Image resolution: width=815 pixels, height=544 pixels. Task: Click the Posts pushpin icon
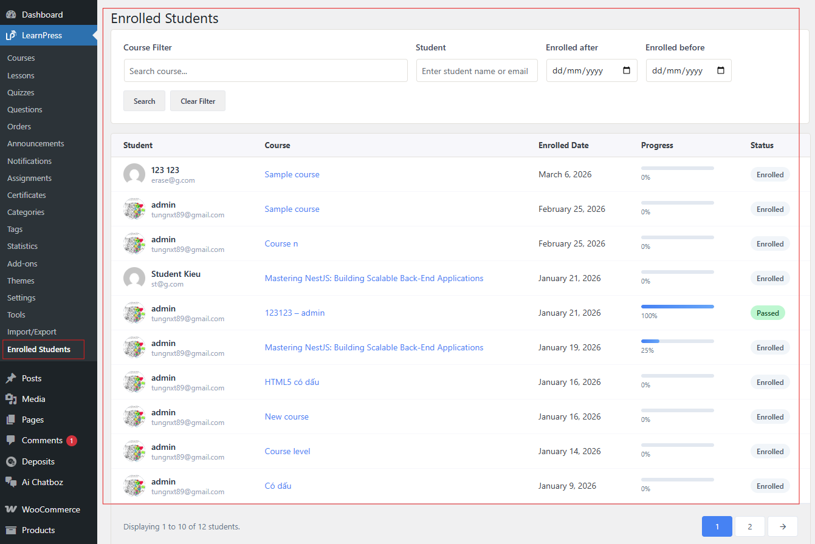(x=12, y=378)
